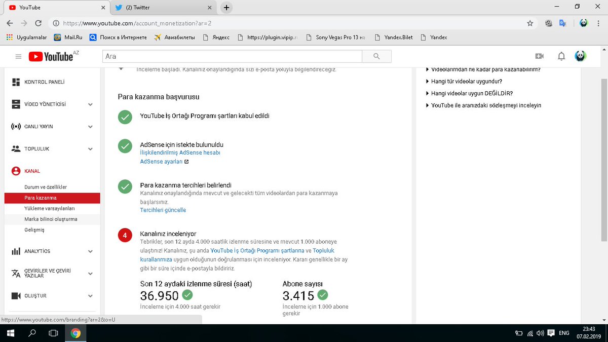
Task: Open a new tab with plus button
Action: 226,8
